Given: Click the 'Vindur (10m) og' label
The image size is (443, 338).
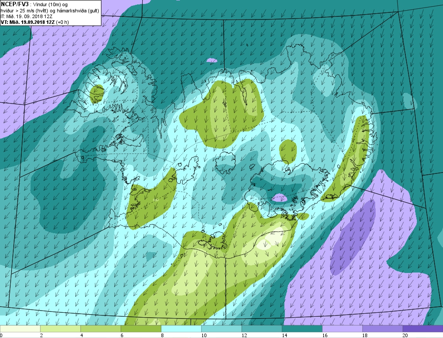Looking at the screenshot, I should click(51, 4).
